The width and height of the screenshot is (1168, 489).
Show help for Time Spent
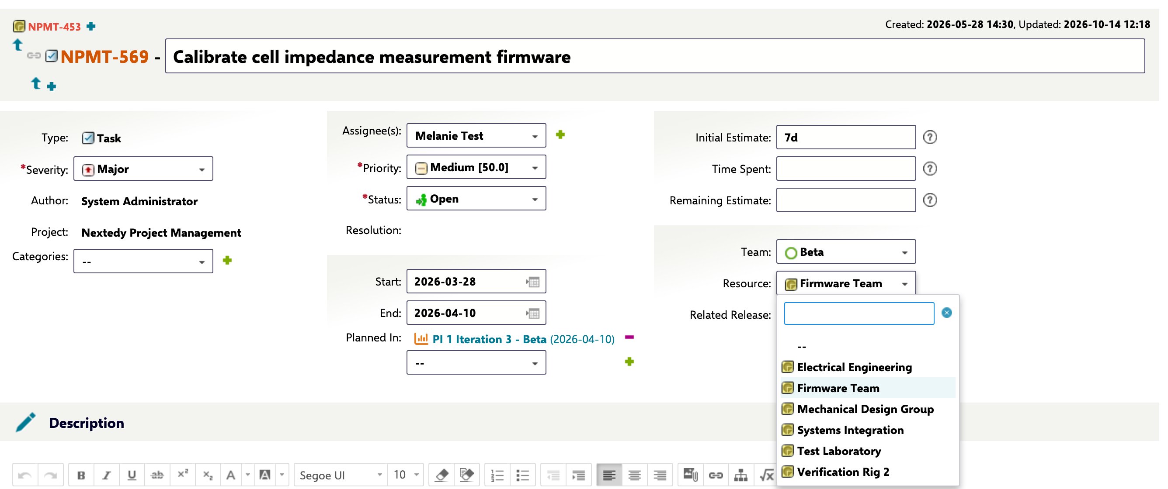(x=930, y=169)
